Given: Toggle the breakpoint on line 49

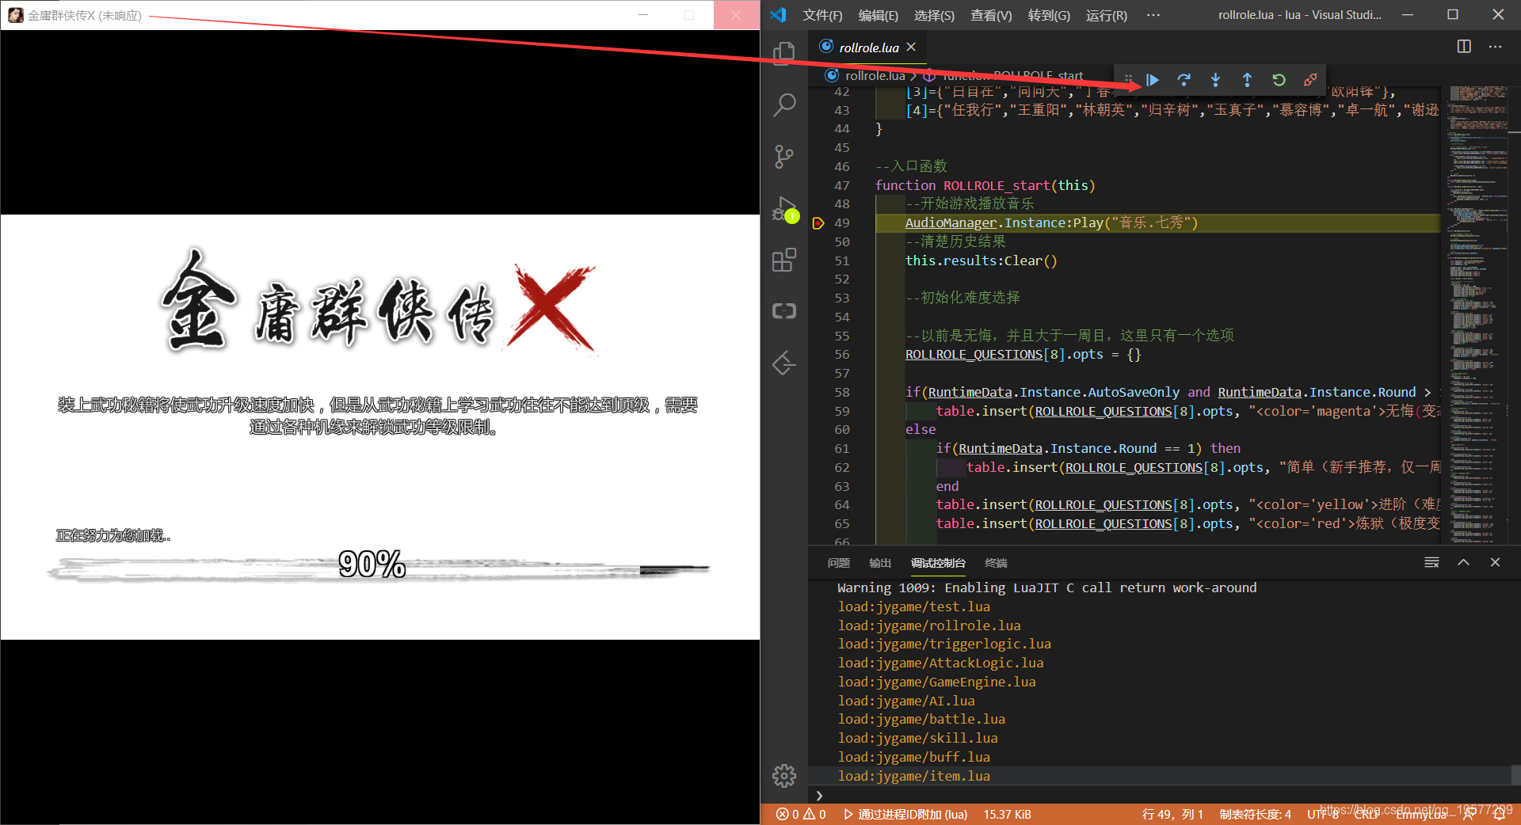Looking at the screenshot, I should tap(818, 223).
